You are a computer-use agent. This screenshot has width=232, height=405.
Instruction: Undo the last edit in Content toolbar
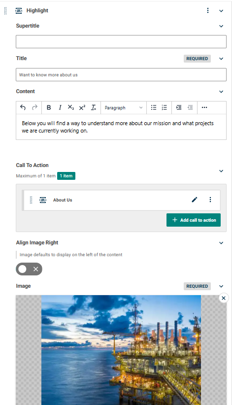(23, 107)
